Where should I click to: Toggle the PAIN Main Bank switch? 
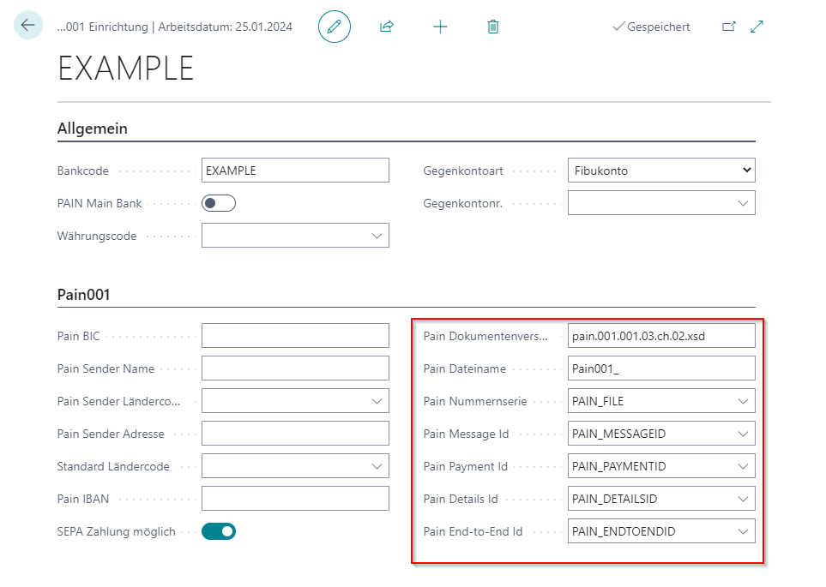tap(218, 203)
